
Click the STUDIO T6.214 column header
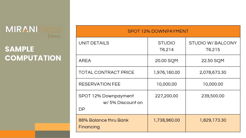coord(167,46)
